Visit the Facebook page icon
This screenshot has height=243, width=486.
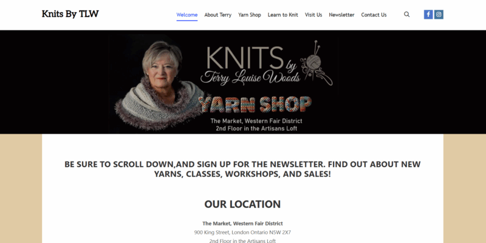pyautogui.click(x=428, y=15)
